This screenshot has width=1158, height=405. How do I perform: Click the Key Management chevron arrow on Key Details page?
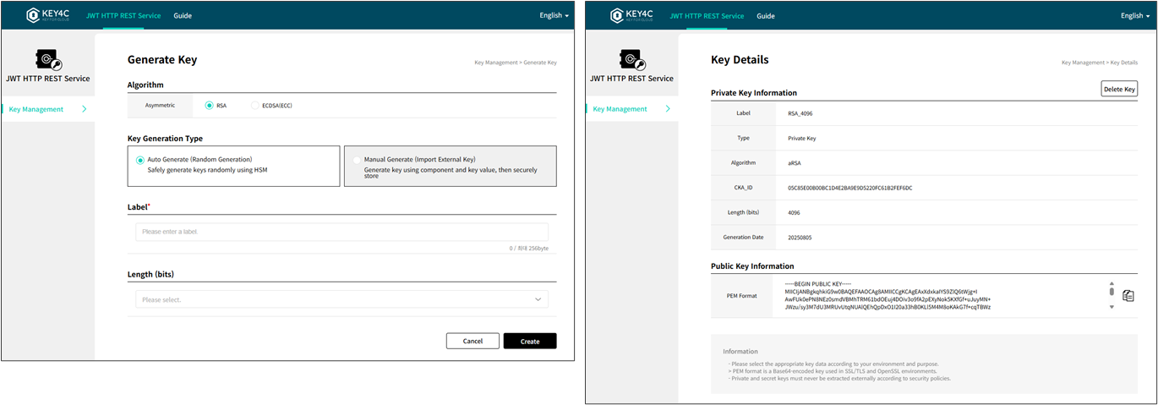tap(668, 109)
